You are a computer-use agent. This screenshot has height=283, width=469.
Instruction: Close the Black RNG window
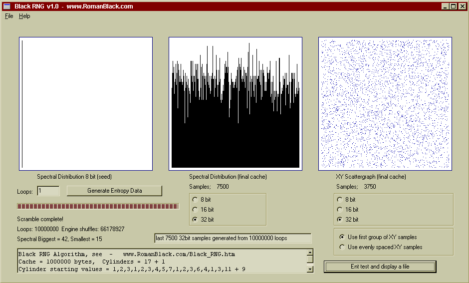tap(462, 6)
